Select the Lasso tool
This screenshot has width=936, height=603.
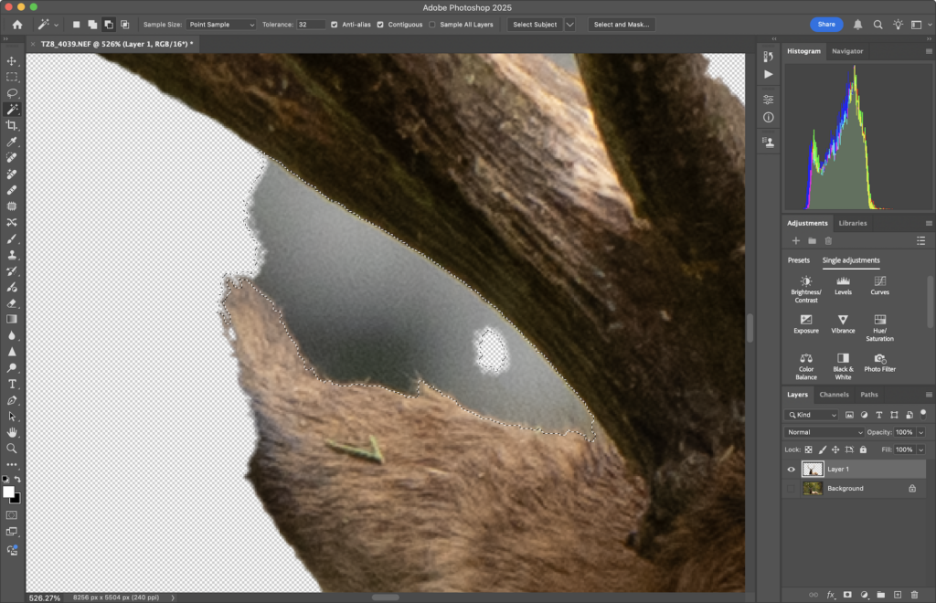(x=12, y=93)
